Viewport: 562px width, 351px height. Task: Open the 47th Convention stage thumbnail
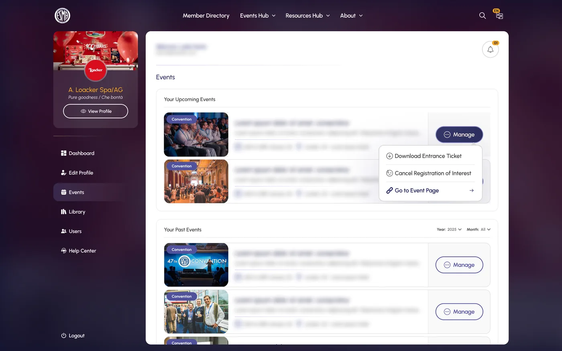click(196, 265)
